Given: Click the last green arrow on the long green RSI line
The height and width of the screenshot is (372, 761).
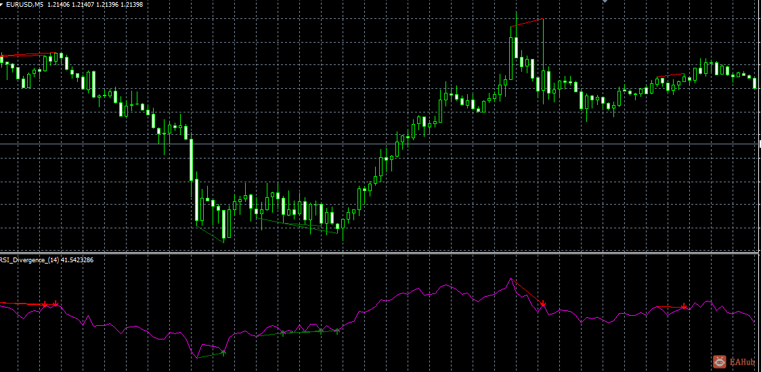Looking at the screenshot, I should [337, 331].
